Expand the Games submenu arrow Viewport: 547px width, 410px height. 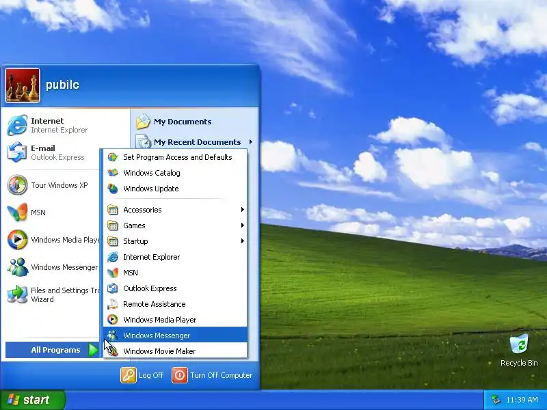pos(243,225)
